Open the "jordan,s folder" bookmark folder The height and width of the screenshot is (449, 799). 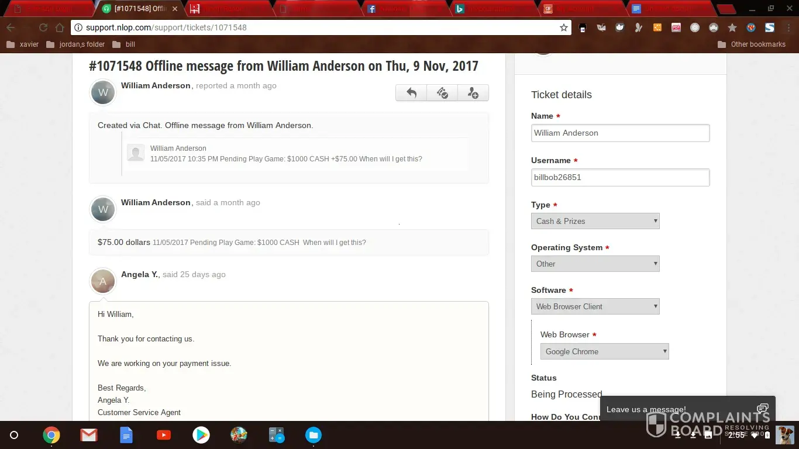point(75,44)
